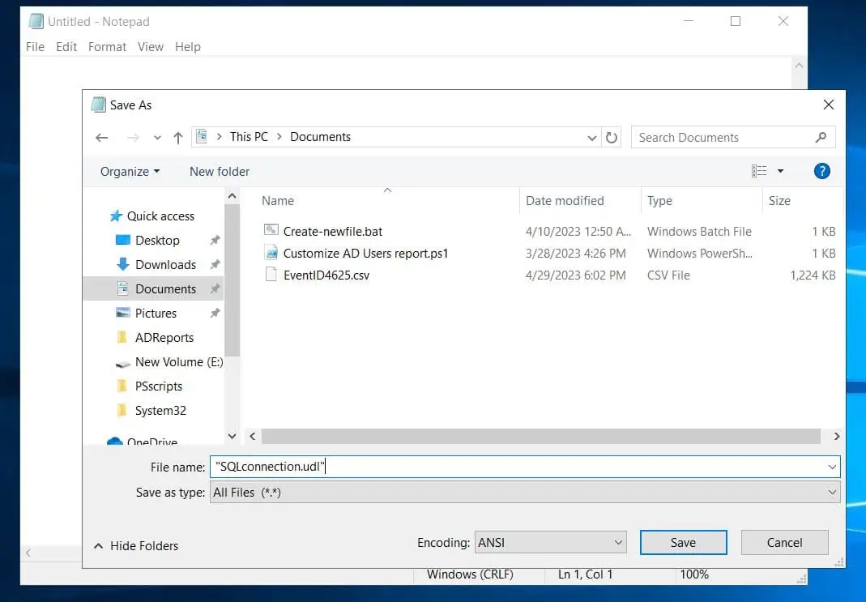Open the Encoding ANSI dropdown
The height and width of the screenshot is (602, 866).
click(x=551, y=542)
